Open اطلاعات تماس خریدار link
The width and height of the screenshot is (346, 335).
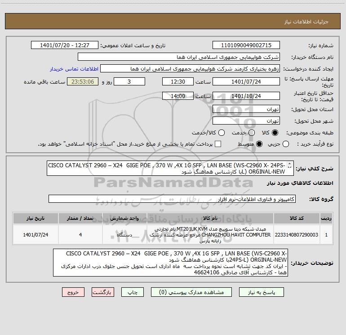[x=74, y=69]
